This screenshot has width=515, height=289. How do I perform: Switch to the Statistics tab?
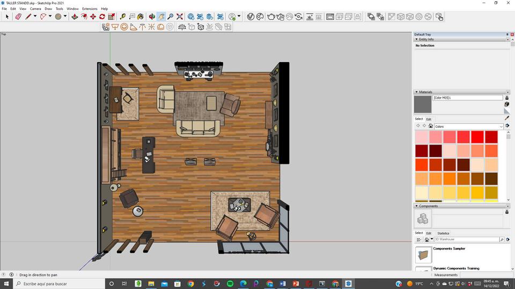pyautogui.click(x=443, y=233)
